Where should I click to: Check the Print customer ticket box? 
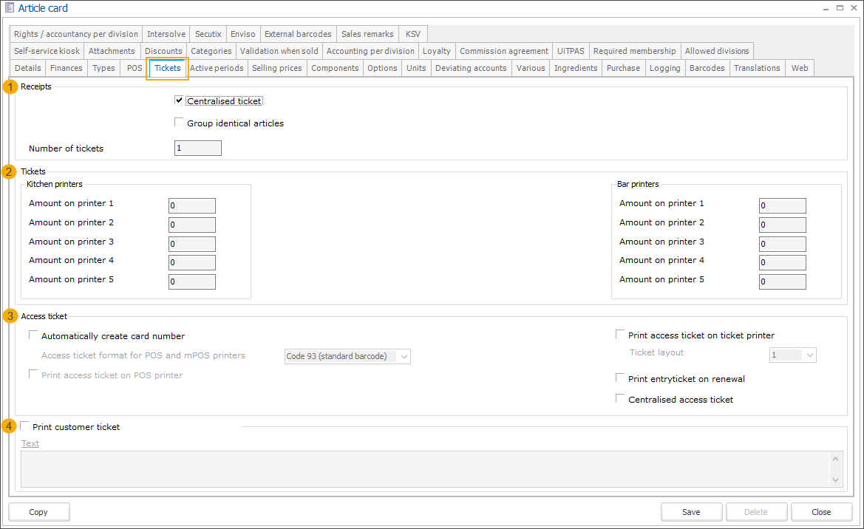pyautogui.click(x=25, y=426)
